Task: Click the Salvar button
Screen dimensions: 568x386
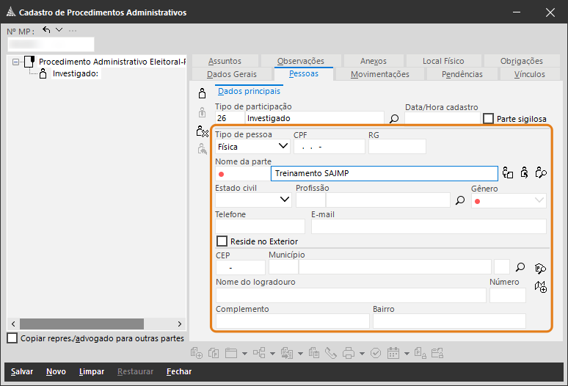Action: tap(22, 371)
